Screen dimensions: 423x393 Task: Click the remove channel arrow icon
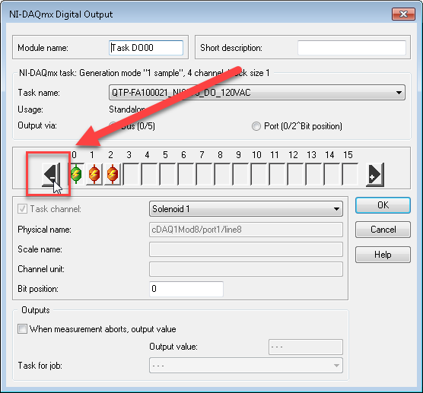point(51,175)
